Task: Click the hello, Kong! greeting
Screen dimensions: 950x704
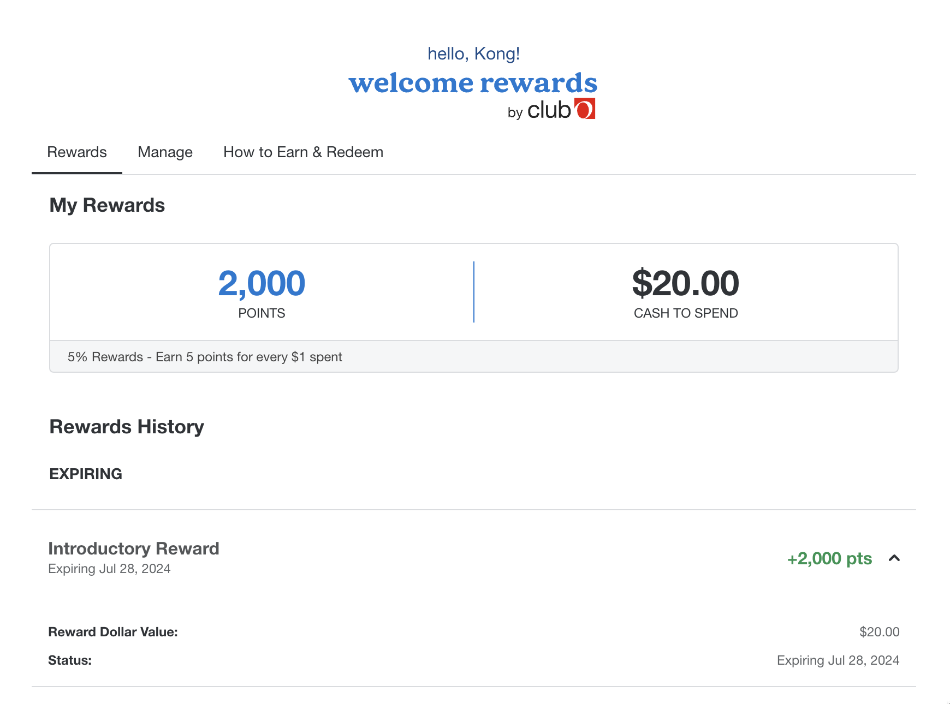Action: pos(474,53)
